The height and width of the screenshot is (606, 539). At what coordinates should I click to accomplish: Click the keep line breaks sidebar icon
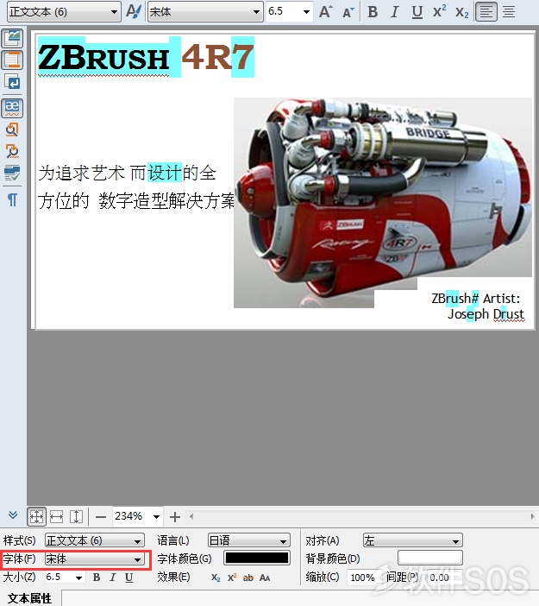tap(12, 81)
